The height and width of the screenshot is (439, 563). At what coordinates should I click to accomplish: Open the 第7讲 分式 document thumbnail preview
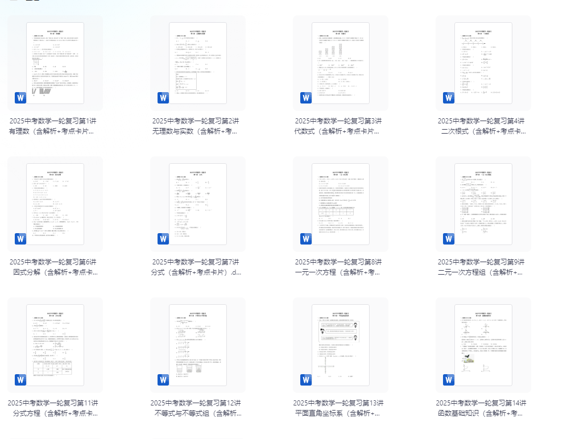click(198, 204)
